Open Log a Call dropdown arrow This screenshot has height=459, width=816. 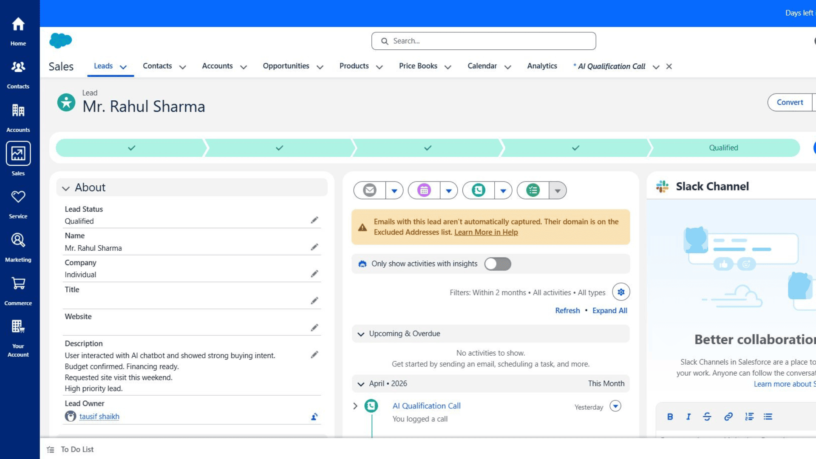503,190
